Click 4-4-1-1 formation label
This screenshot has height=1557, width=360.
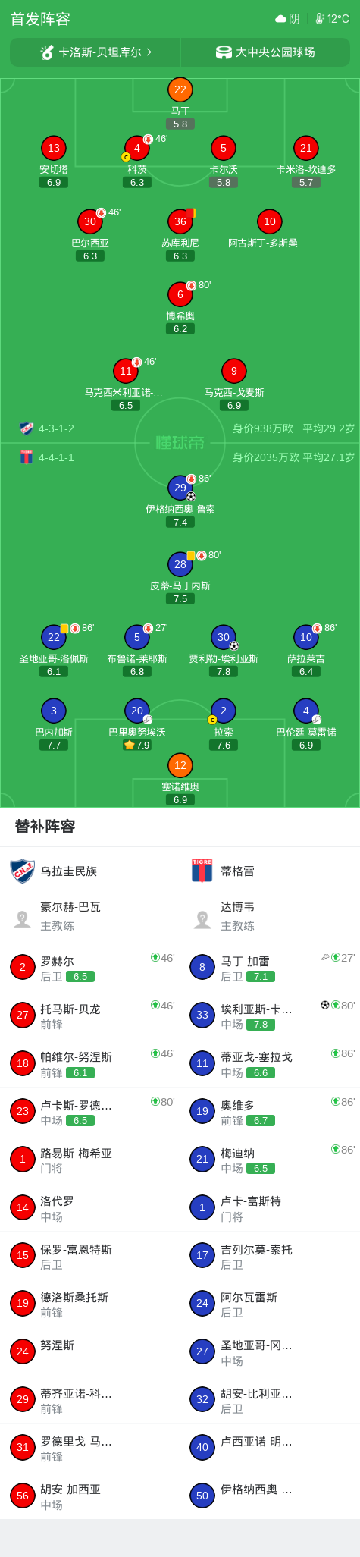point(56,457)
